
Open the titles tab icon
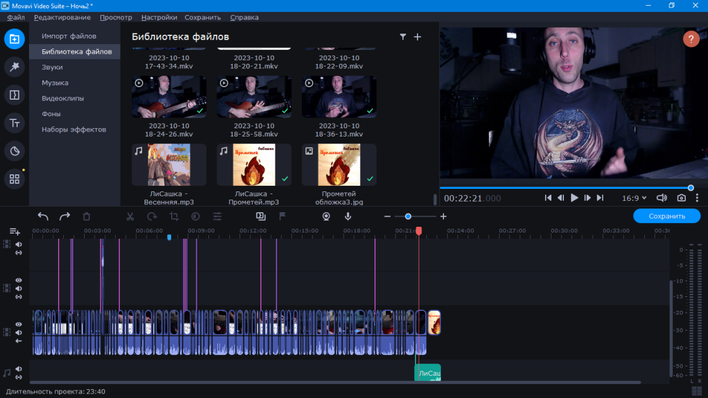point(15,123)
